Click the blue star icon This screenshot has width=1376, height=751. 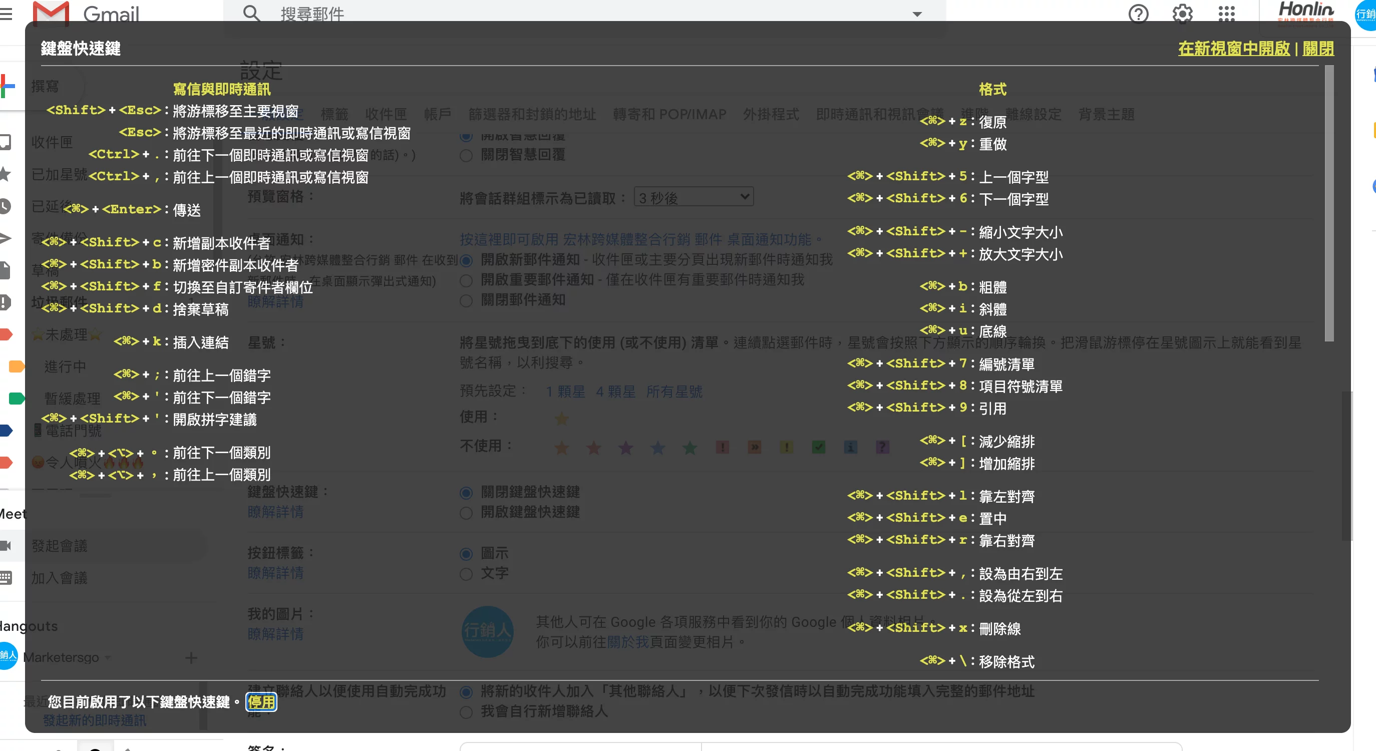click(x=657, y=448)
